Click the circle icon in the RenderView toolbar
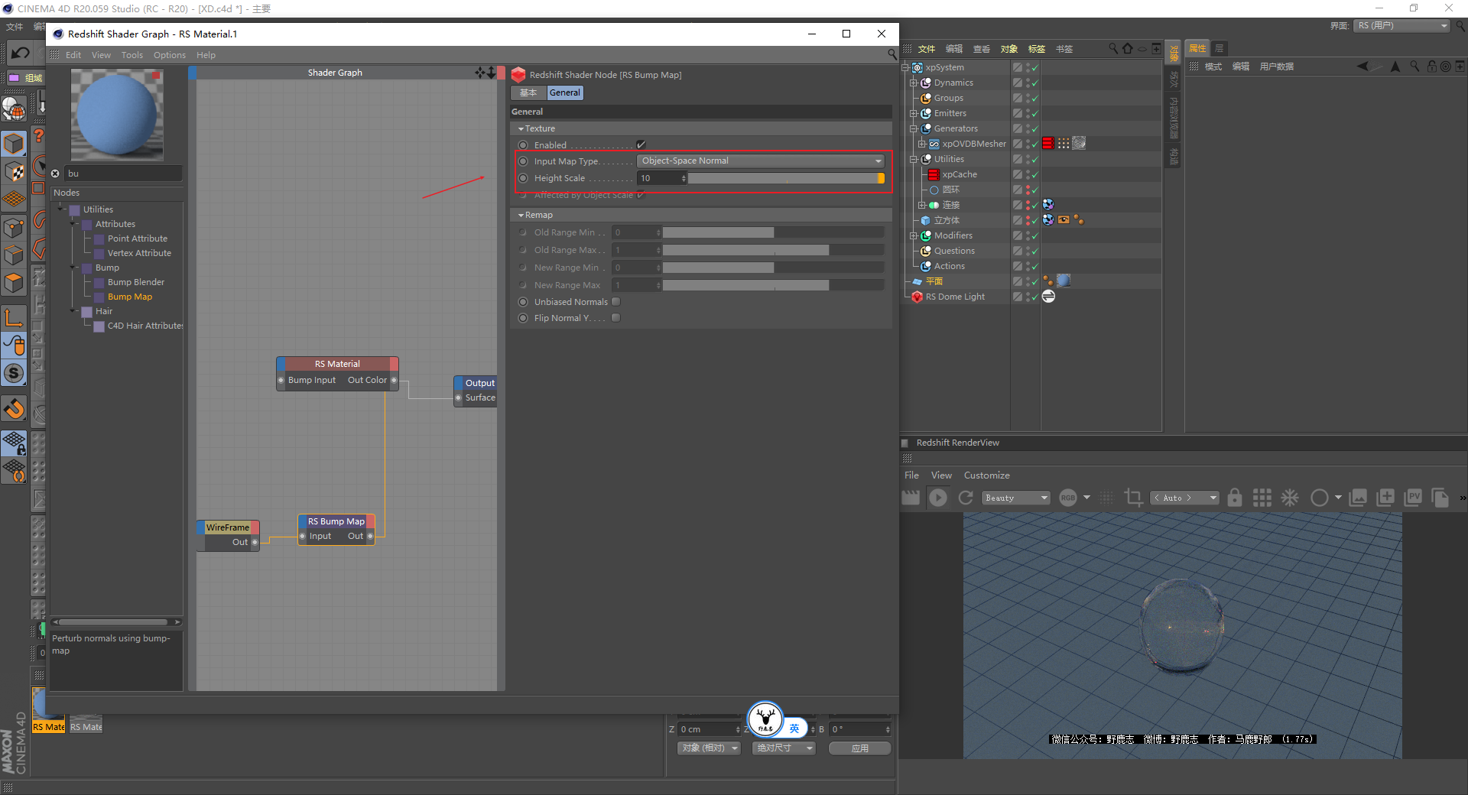The width and height of the screenshot is (1468, 795). tap(1319, 498)
